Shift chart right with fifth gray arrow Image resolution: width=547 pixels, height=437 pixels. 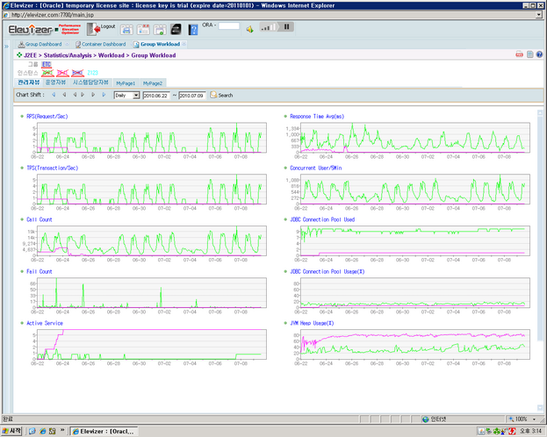93,95
